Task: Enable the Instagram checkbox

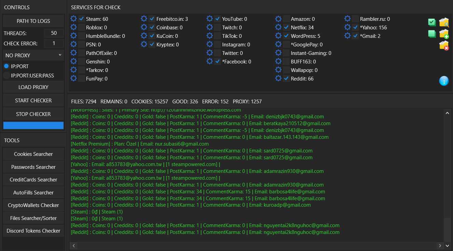Action: click(x=218, y=44)
